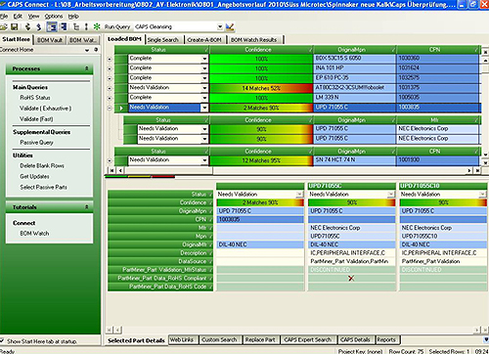Open the CAPS Cleansing query dropdown

(220, 27)
